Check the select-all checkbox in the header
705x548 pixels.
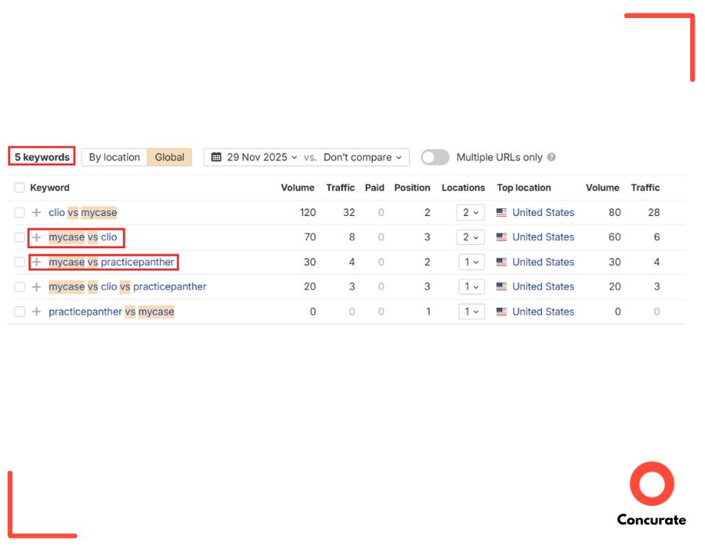tap(19, 187)
